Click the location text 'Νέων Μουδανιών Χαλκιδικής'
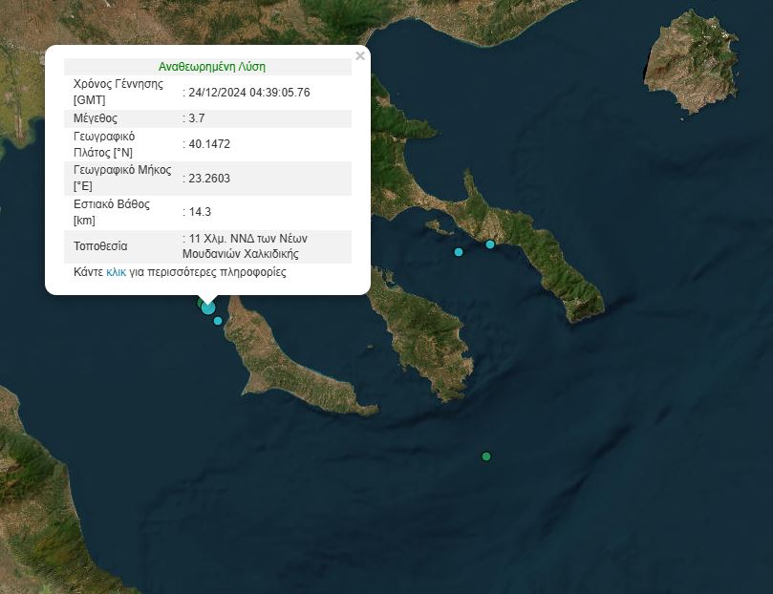The width and height of the screenshot is (773, 594). [x=241, y=254]
